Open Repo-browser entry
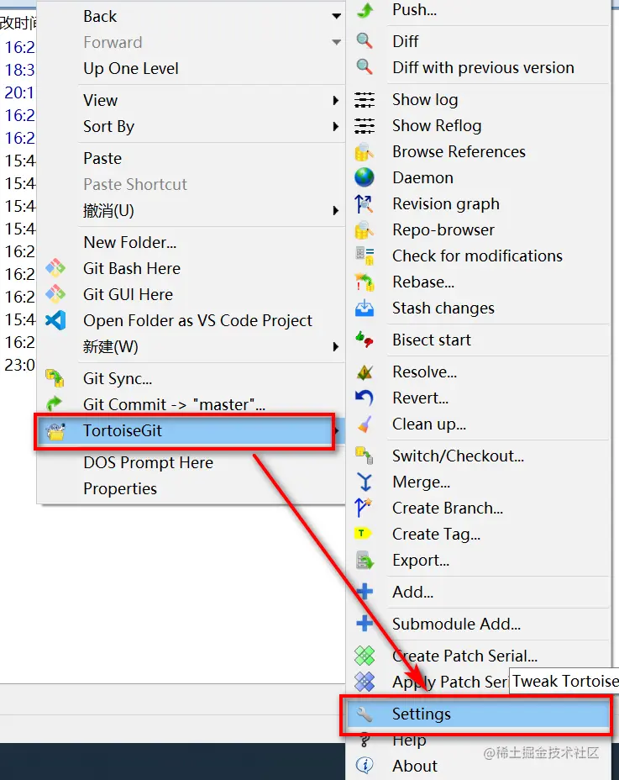619x780 pixels. 443,229
